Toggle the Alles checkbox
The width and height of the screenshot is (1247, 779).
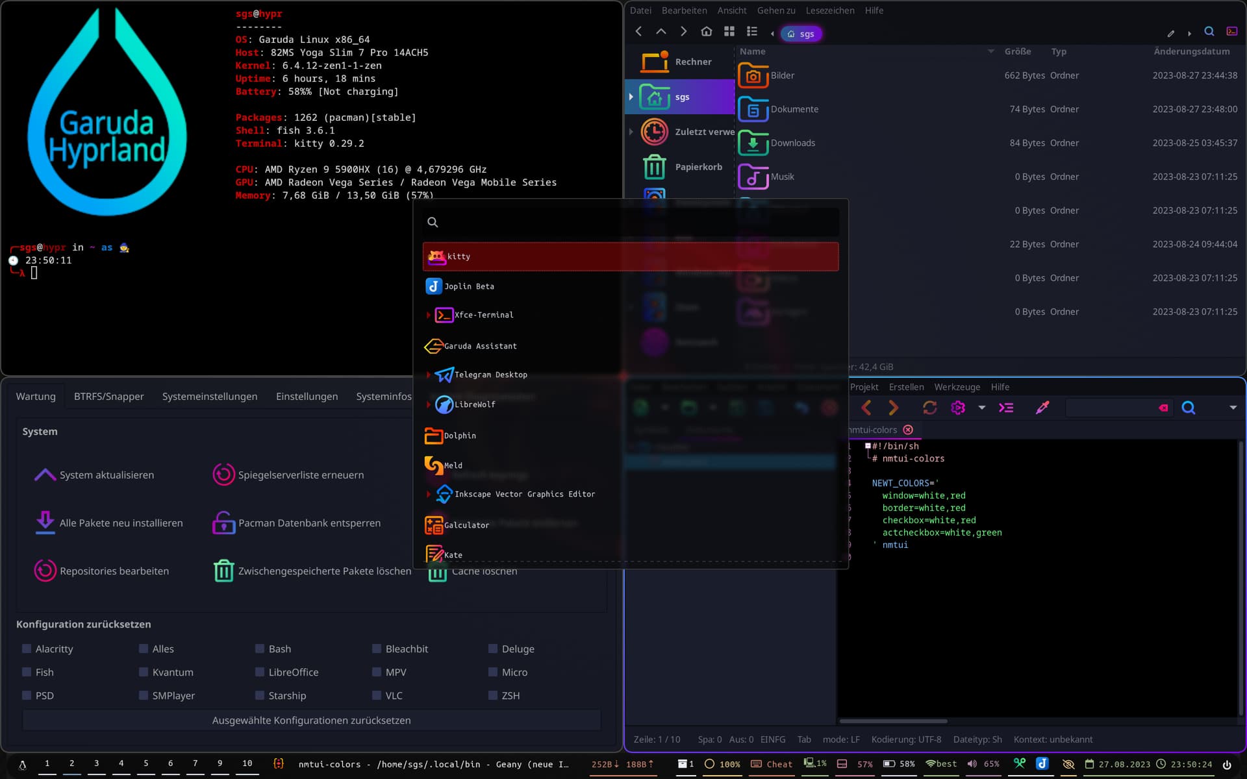144,649
